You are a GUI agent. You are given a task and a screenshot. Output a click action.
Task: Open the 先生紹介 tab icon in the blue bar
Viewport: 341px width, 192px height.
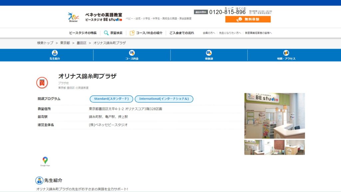pos(55,53)
